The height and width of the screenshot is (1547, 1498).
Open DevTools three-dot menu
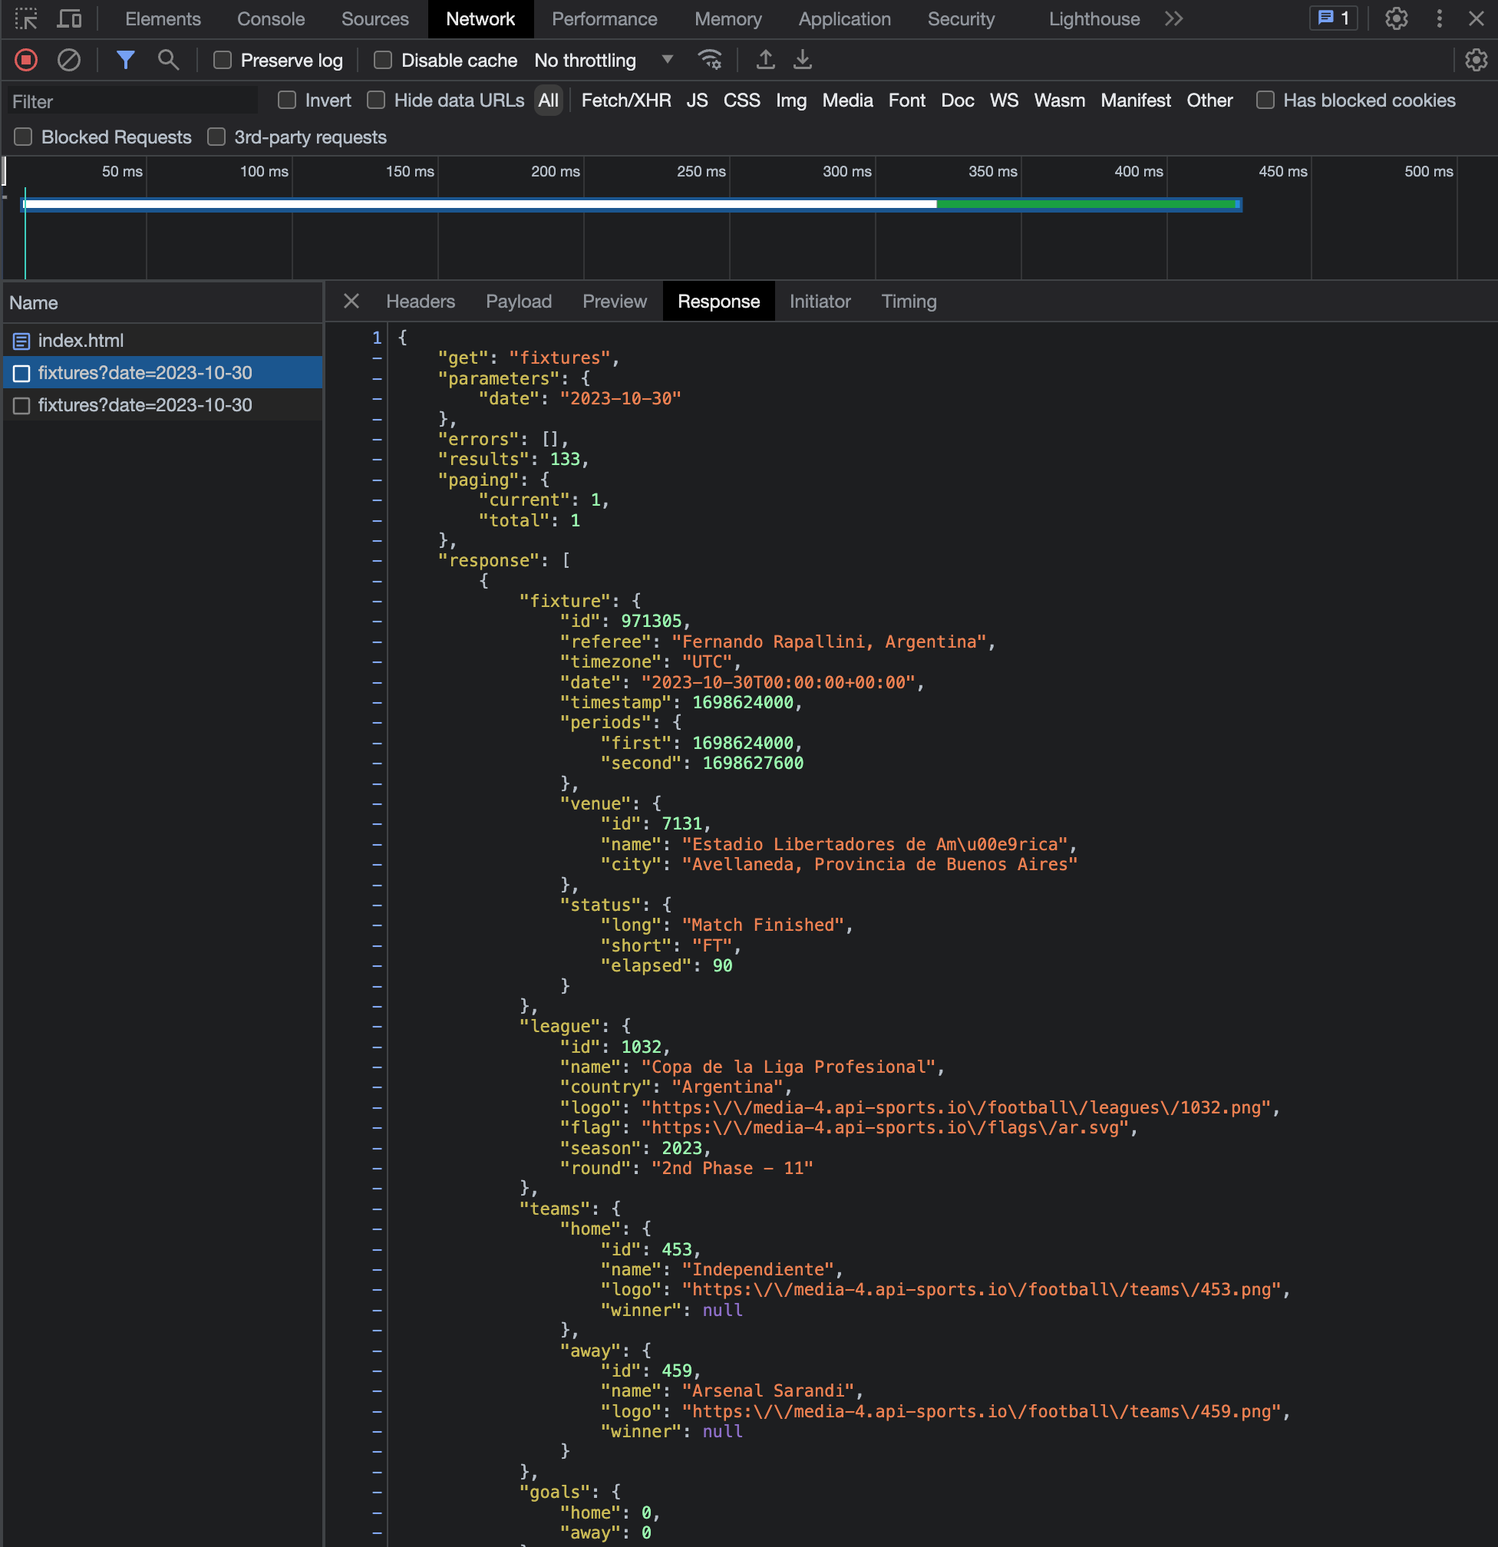coord(1440,19)
